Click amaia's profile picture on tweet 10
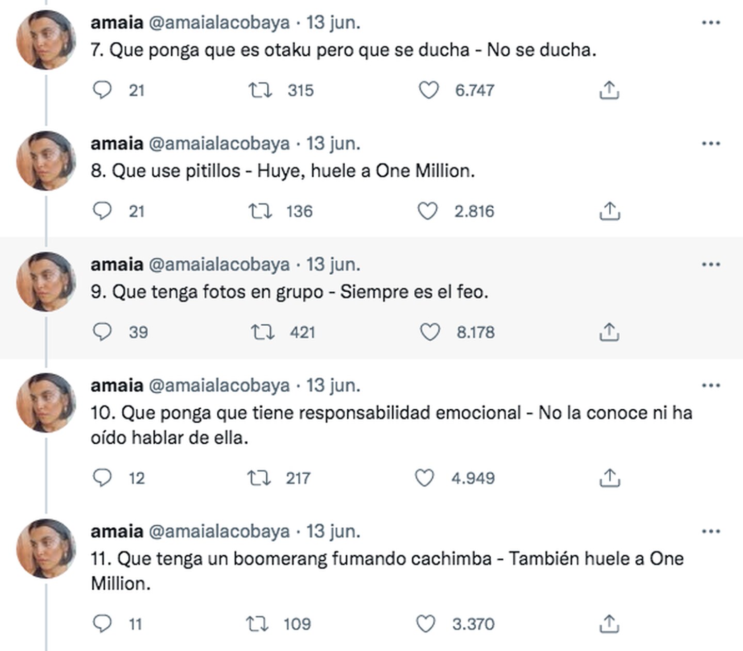This screenshot has height=651, width=743. 46,403
